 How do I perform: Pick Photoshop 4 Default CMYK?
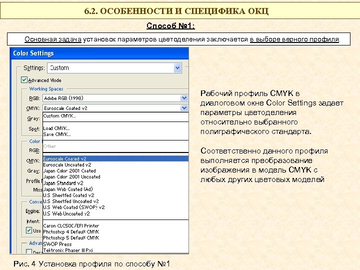115,232
